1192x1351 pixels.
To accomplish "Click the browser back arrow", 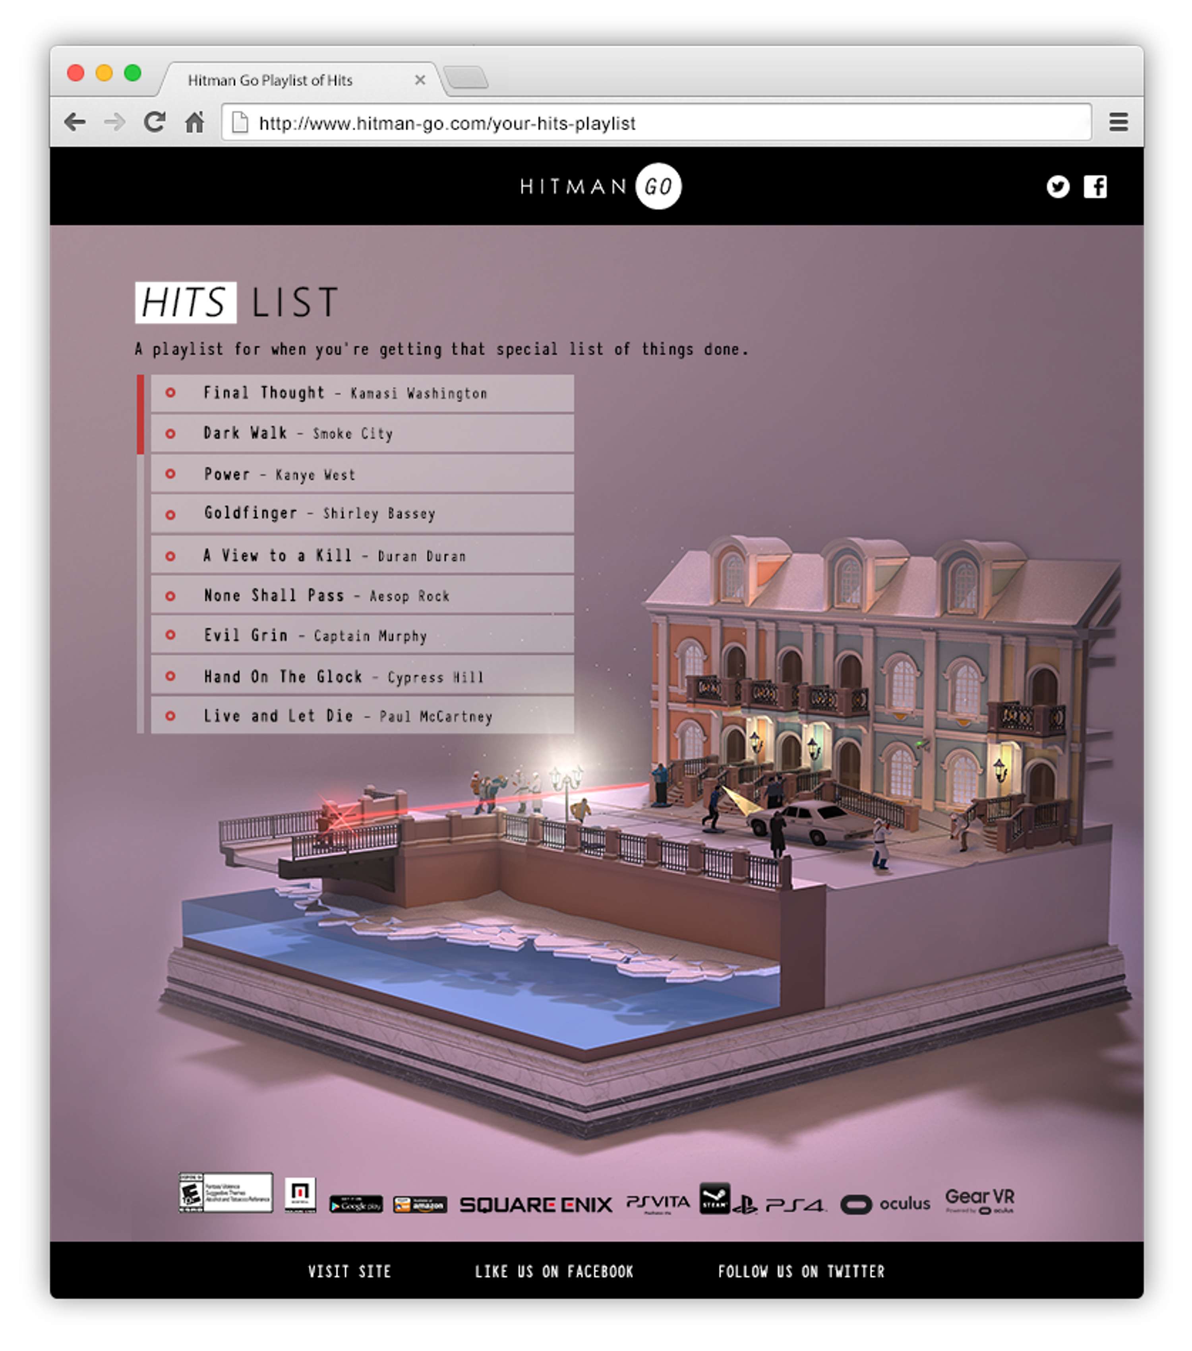I will tap(75, 122).
